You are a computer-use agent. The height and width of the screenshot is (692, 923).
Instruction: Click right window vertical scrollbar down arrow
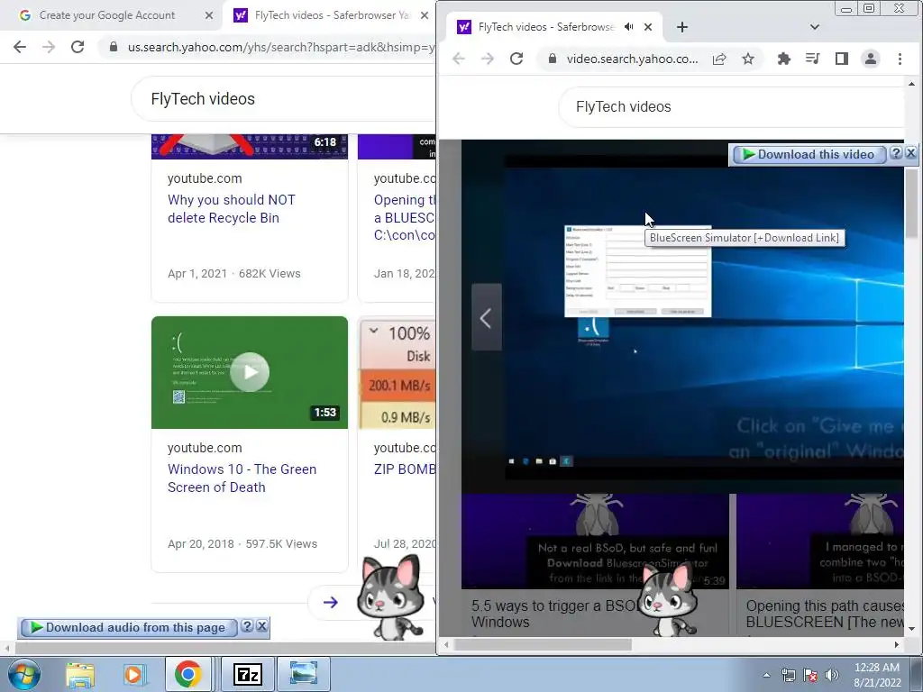[x=912, y=630]
